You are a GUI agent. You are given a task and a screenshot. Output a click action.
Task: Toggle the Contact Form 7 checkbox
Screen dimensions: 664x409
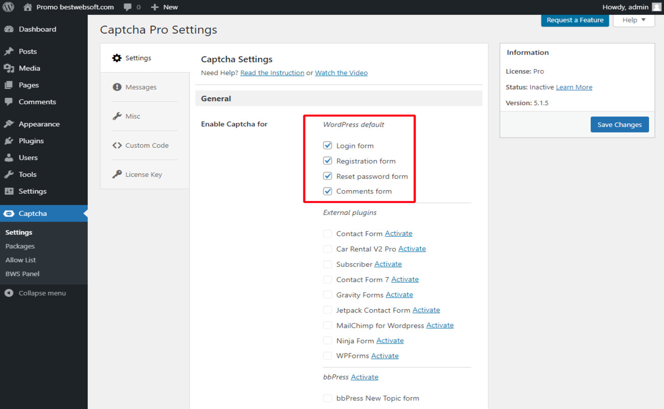[327, 280]
